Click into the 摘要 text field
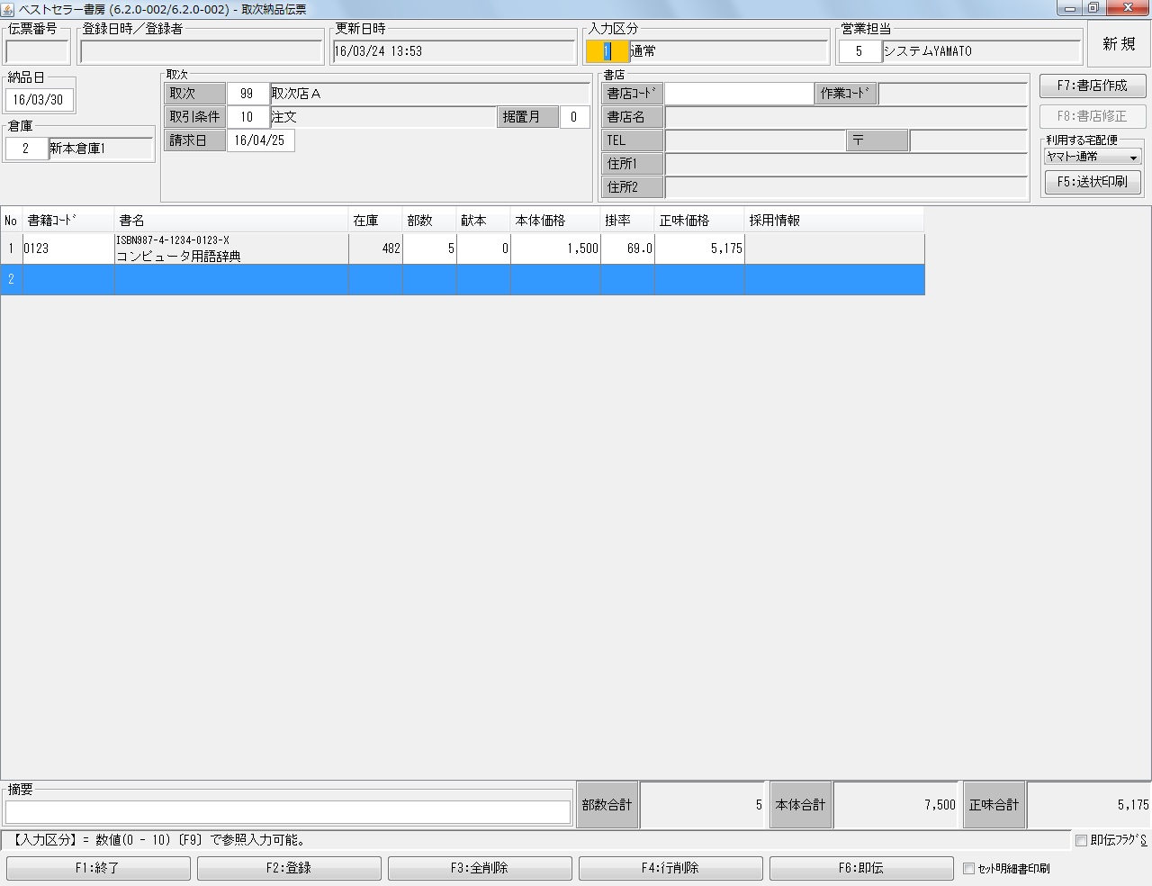 288,811
